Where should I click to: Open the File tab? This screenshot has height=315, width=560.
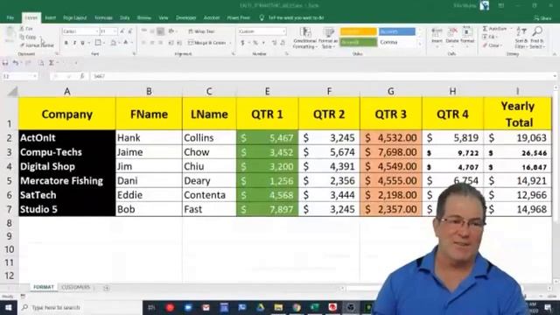10,17
